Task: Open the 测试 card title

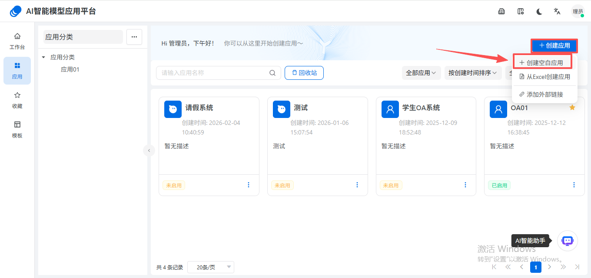Action: pos(301,108)
